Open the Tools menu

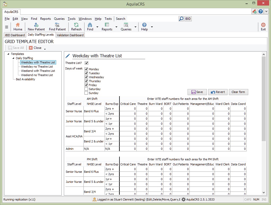pos(72,19)
